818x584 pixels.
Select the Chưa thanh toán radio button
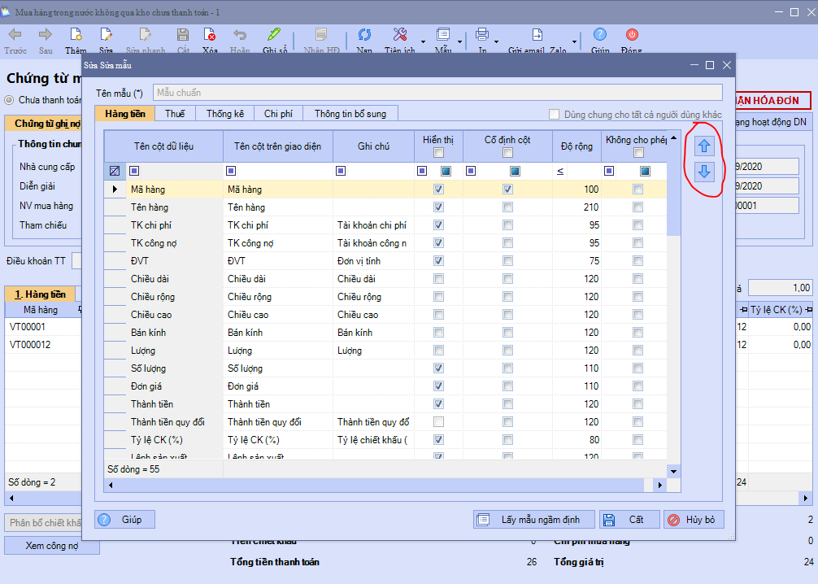point(10,100)
